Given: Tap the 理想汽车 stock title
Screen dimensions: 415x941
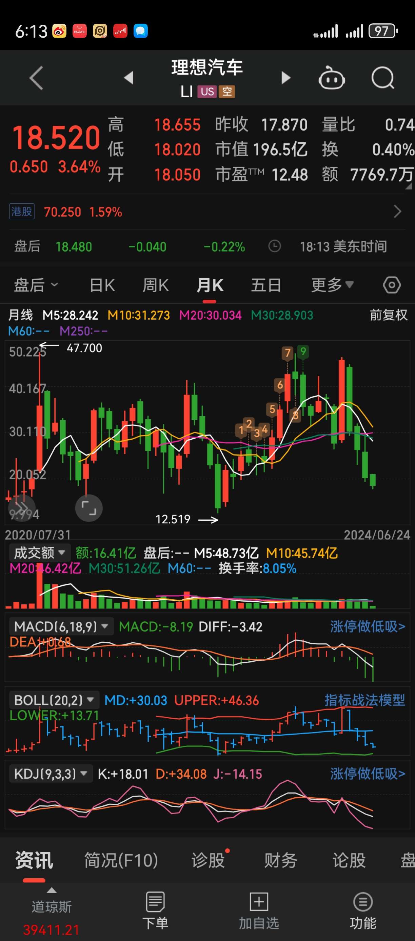Looking at the screenshot, I should pyautogui.click(x=207, y=67).
